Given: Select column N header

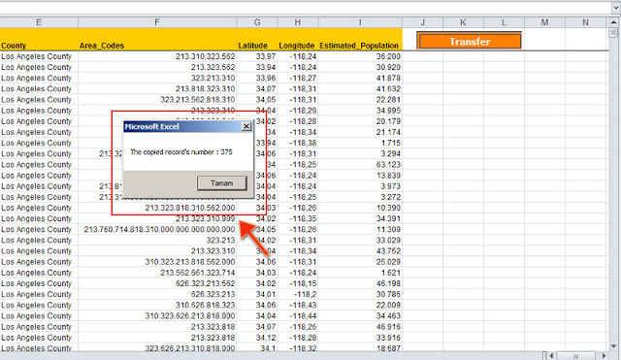Looking at the screenshot, I should tap(585, 22).
